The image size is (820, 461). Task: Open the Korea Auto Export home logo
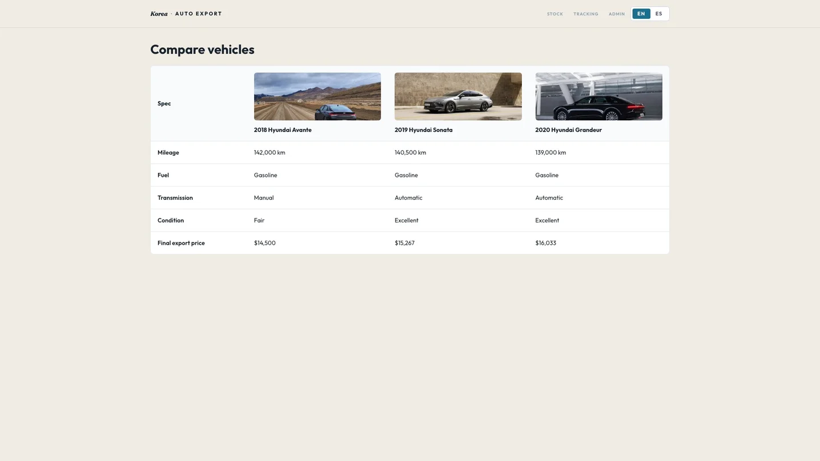coord(186,14)
